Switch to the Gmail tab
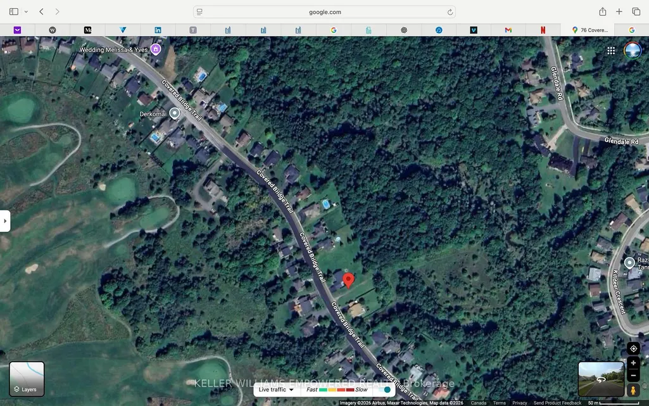The width and height of the screenshot is (649, 406). [508, 30]
